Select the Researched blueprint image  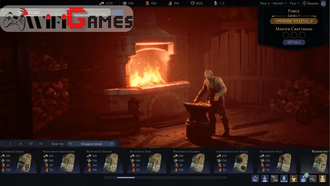coord(320,163)
